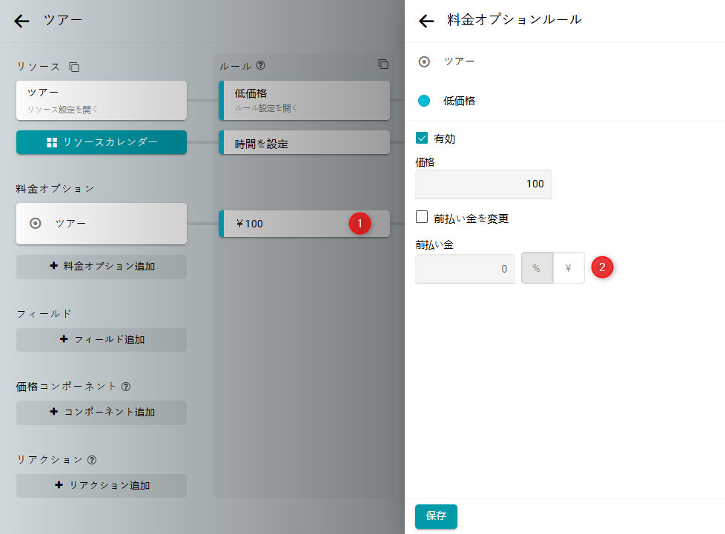
Task: Click teal circle icon beside 低価格
Action: (424, 101)
